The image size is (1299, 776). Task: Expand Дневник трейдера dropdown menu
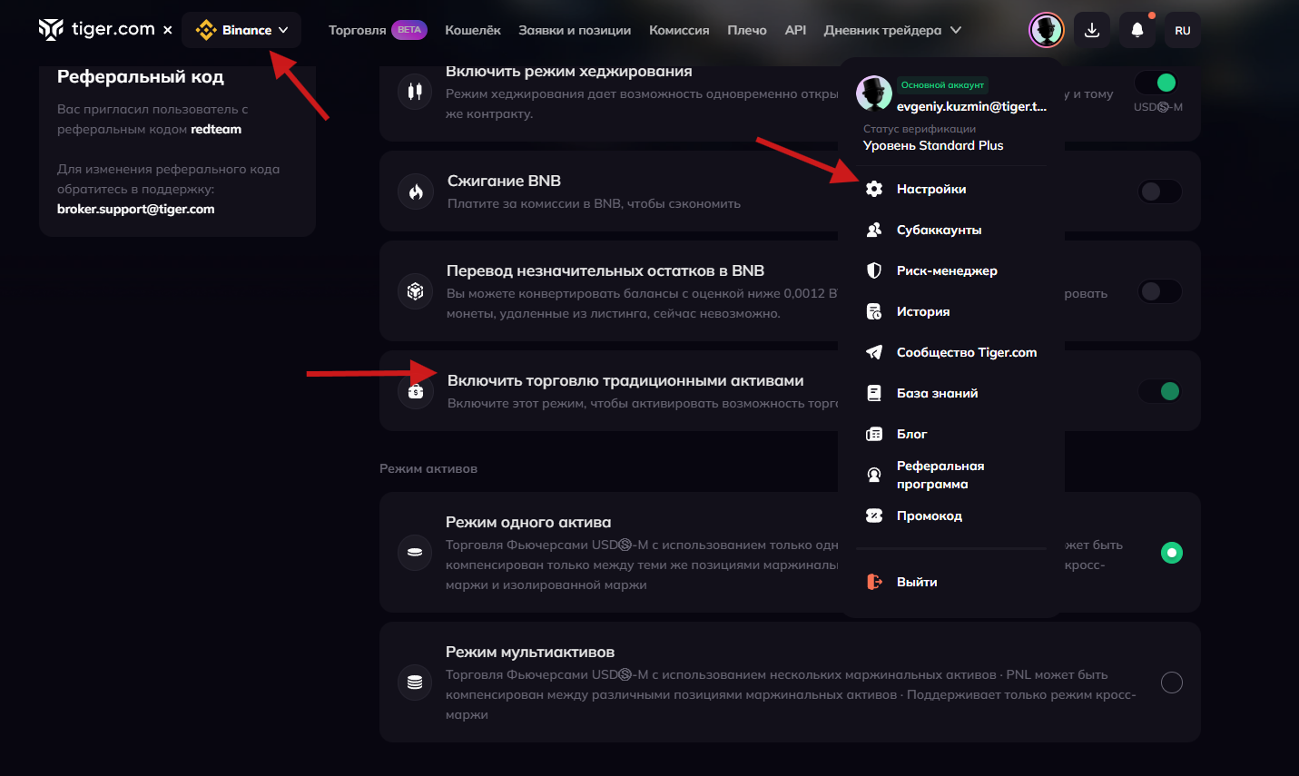click(892, 30)
